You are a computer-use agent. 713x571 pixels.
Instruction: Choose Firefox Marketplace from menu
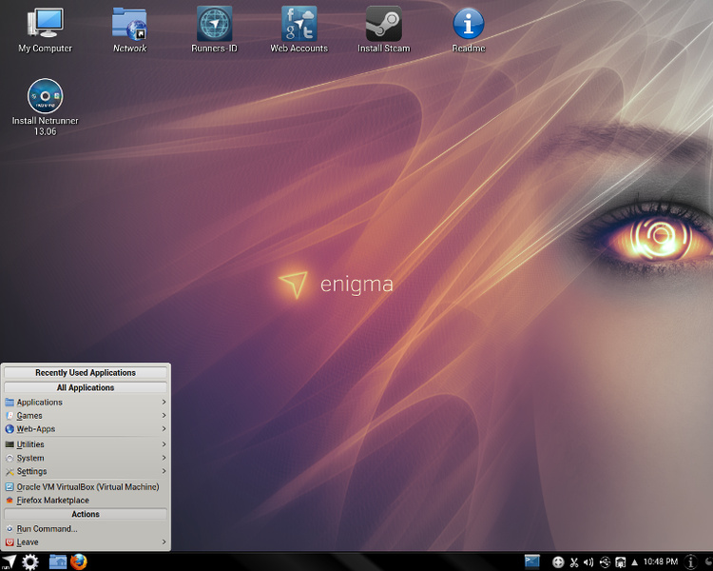pyautogui.click(x=53, y=500)
